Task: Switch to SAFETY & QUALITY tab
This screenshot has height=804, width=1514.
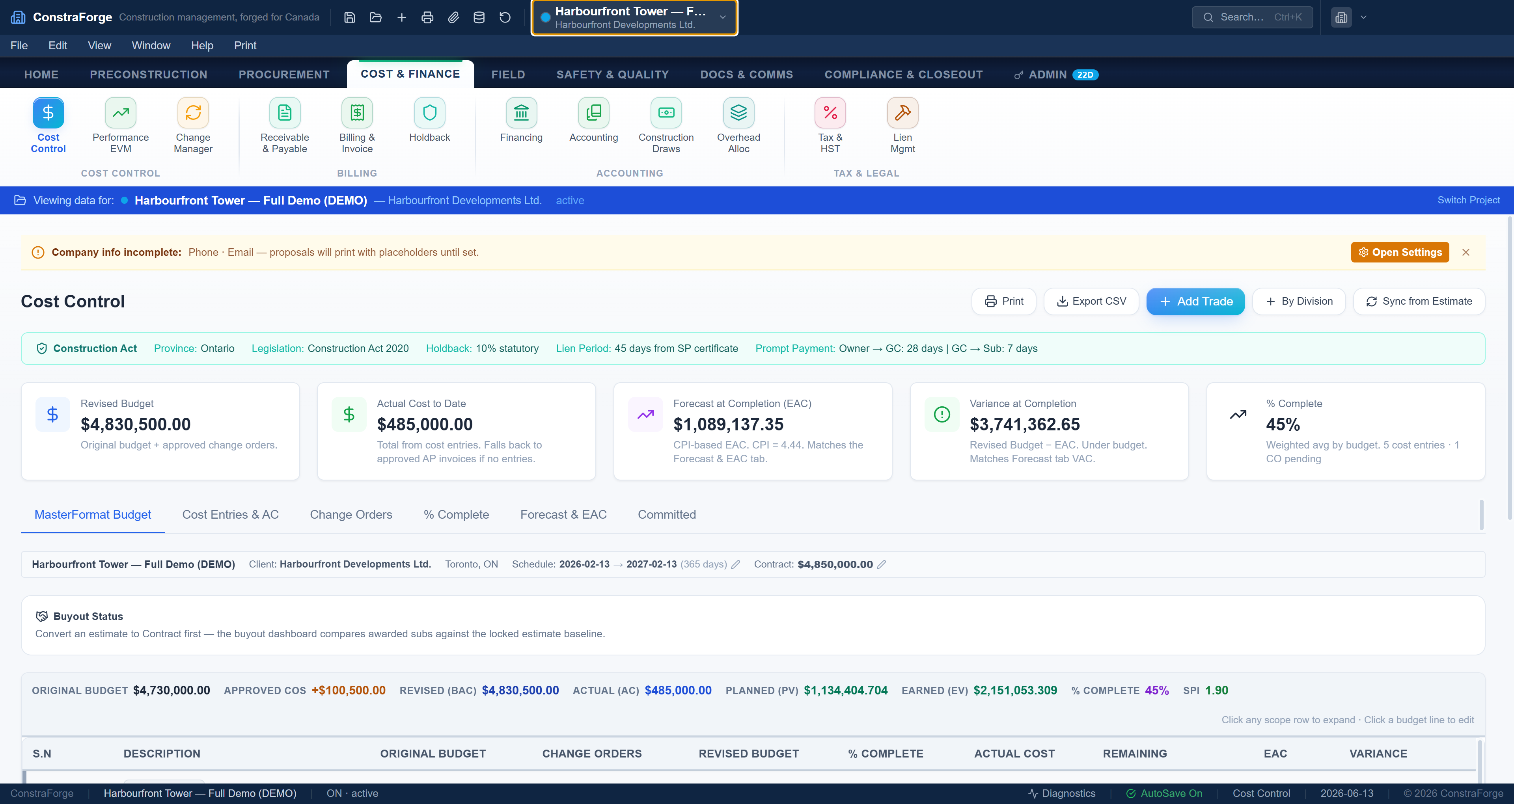Action: point(612,74)
